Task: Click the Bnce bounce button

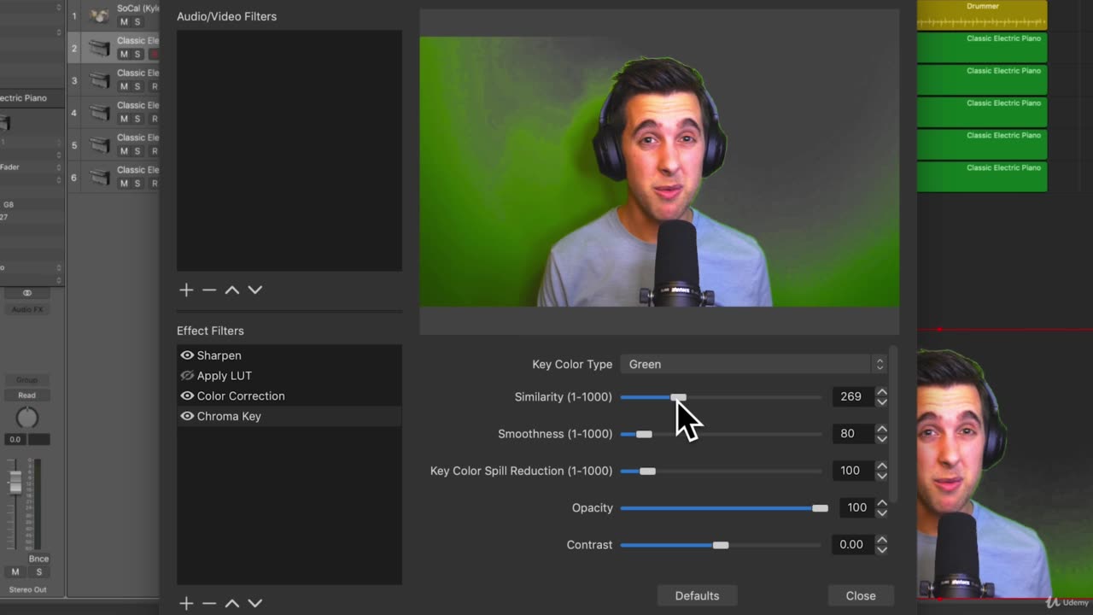Action: 38,559
